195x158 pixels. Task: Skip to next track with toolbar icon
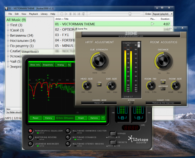79,14
